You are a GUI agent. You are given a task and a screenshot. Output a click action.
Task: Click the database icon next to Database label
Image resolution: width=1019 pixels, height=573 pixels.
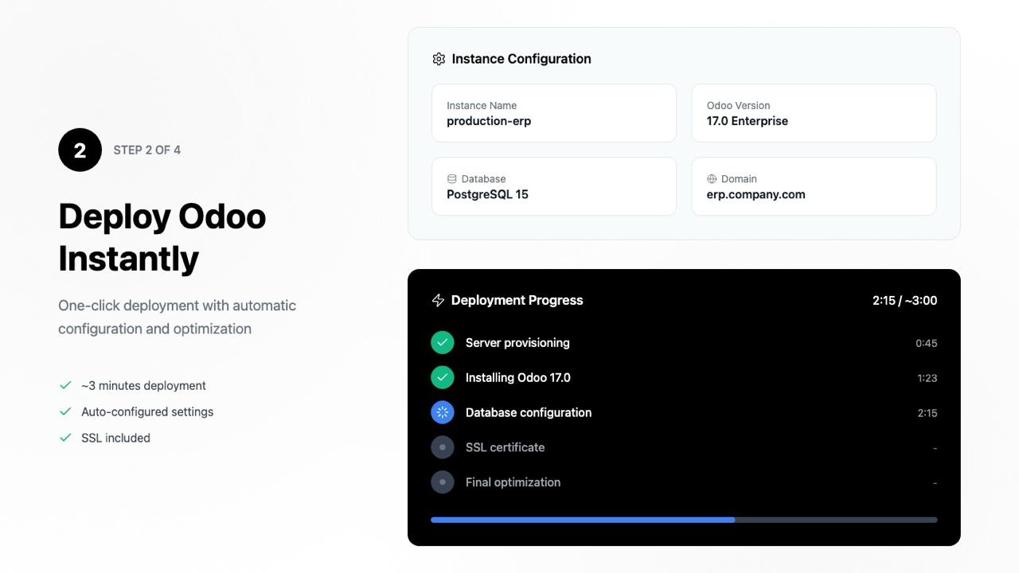[451, 179]
